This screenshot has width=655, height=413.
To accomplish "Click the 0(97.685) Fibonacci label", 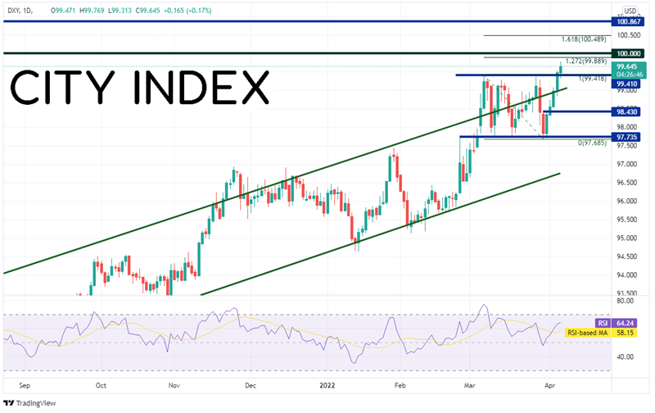I will tap(592, 143).
